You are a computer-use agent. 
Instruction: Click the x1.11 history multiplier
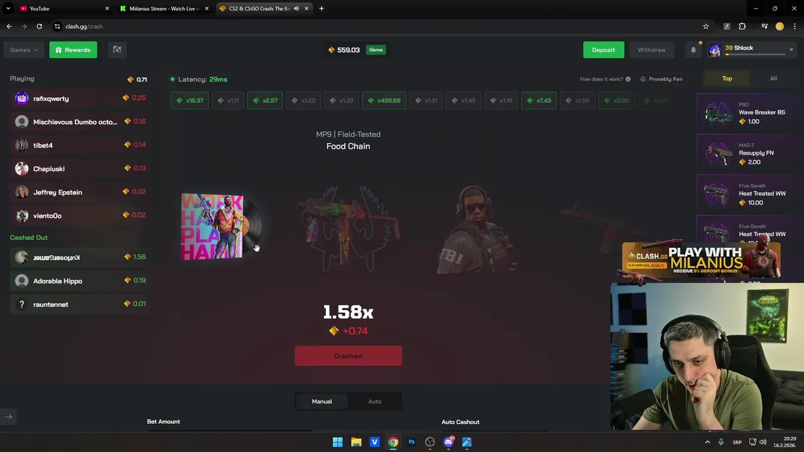(x=228, y=100)
